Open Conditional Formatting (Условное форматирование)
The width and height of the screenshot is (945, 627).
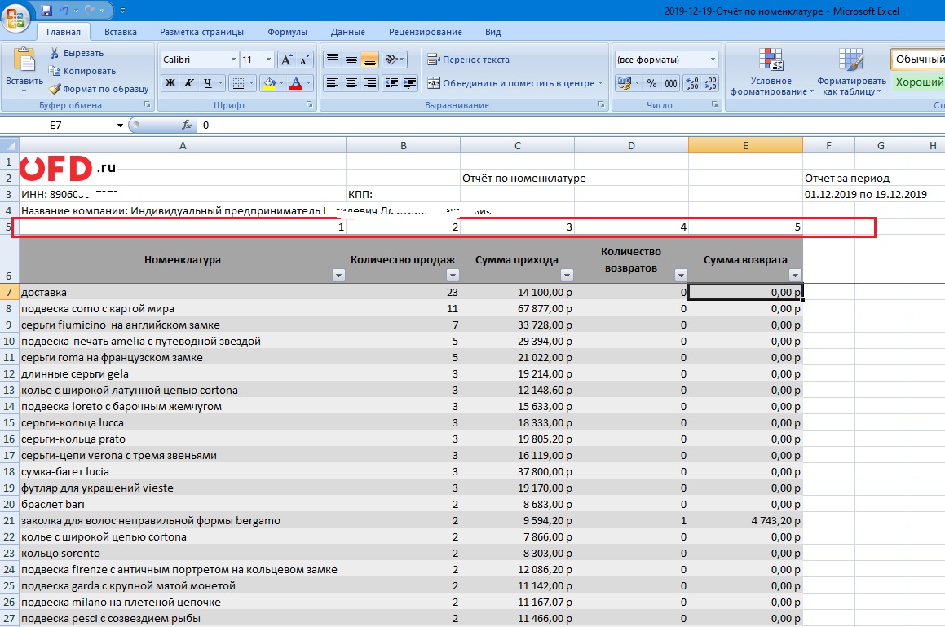(771, 71)
